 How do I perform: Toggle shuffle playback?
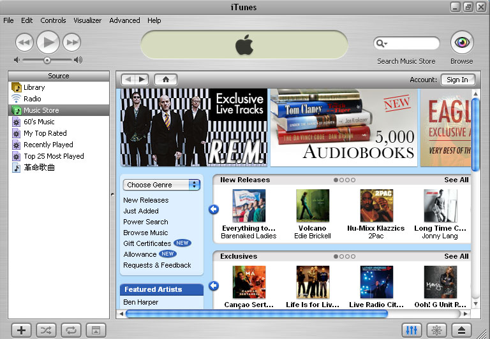pyautogui.click(x=46, y=330)
